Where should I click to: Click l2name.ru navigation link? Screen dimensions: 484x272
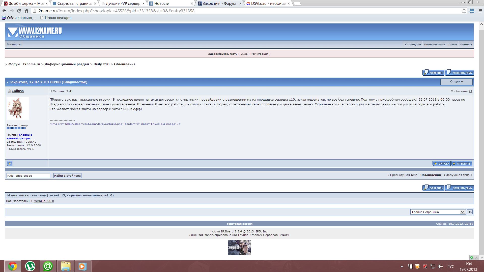pyautogui.click(x=14, y=45)
